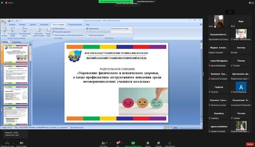
Task: Switch to the Дизайн ribbon tab
Action: (x=33, y=25)
